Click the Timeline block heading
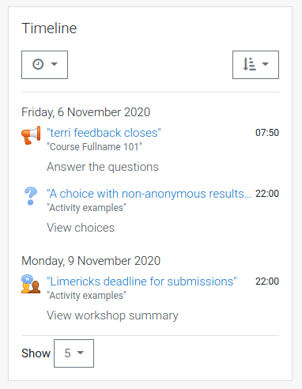 pos(49,28)
